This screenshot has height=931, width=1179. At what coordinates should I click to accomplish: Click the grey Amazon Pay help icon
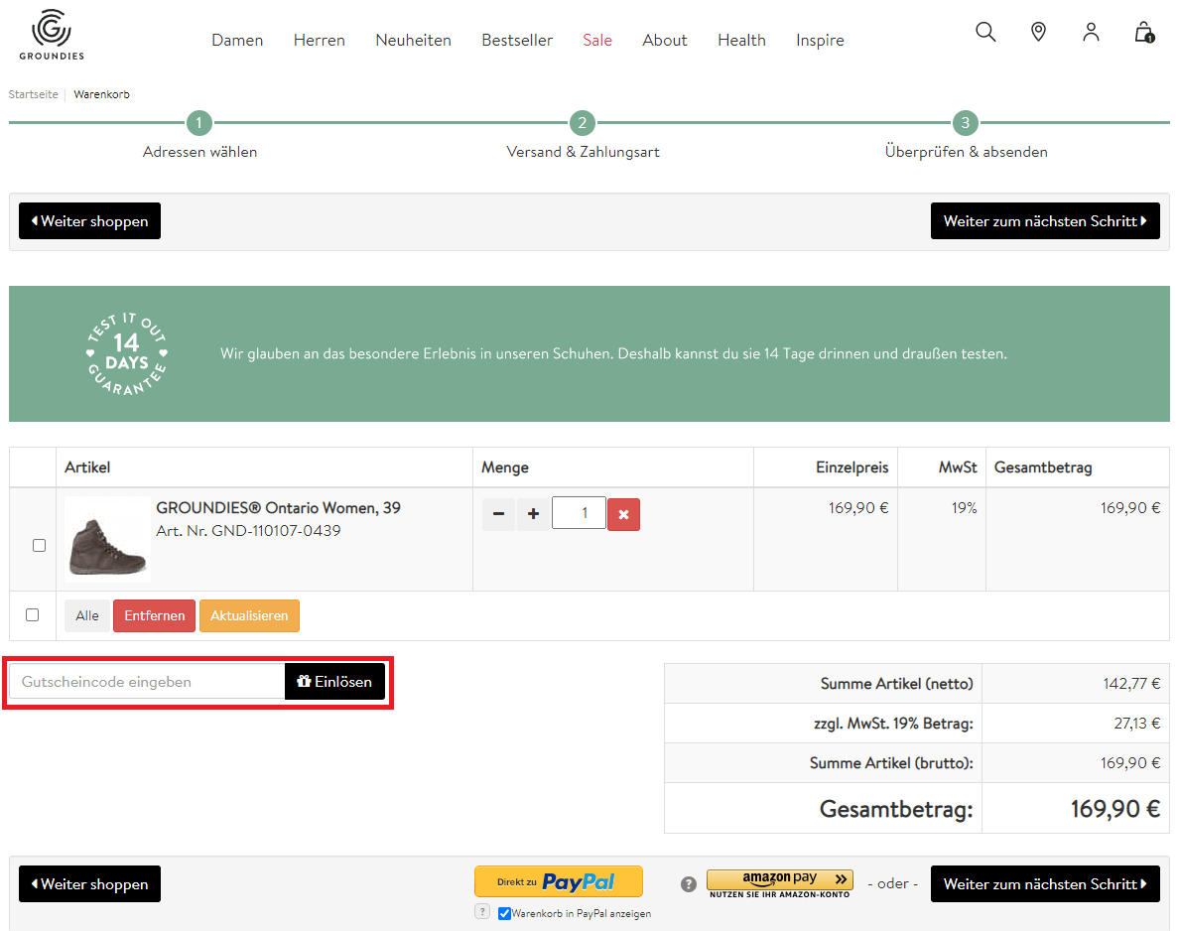pyautogui.click(x=688, y=884)
